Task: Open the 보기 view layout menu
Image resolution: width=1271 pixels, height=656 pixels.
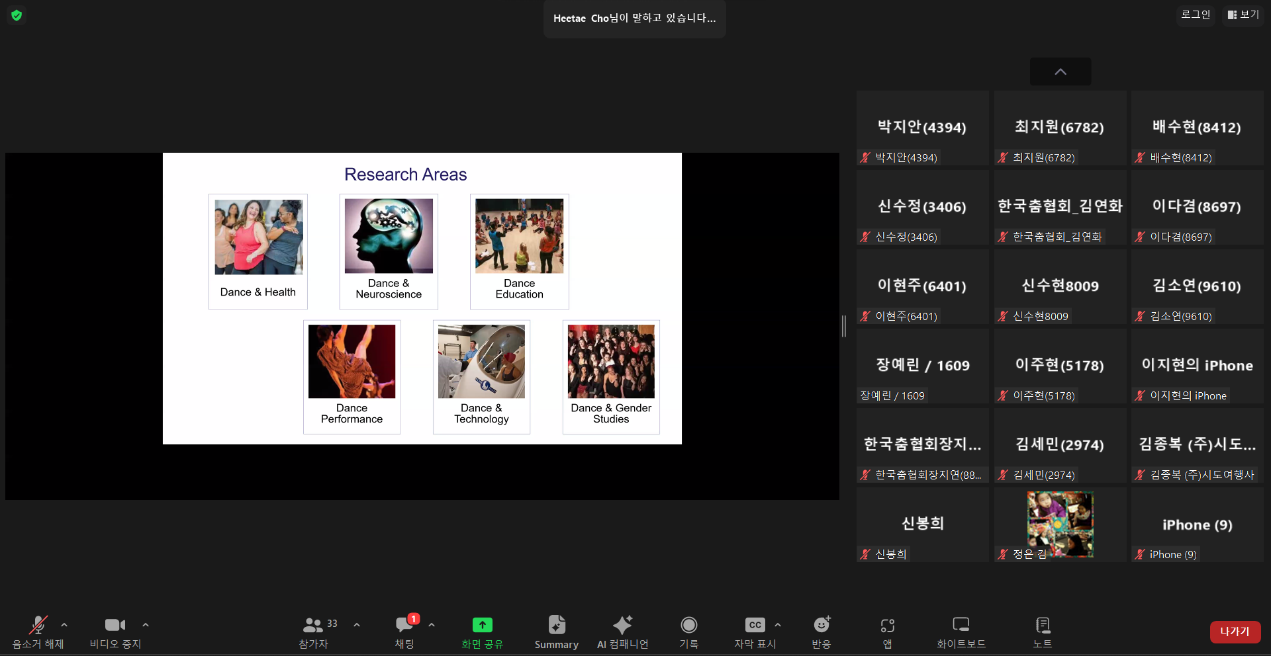Action: [1243, 15]
